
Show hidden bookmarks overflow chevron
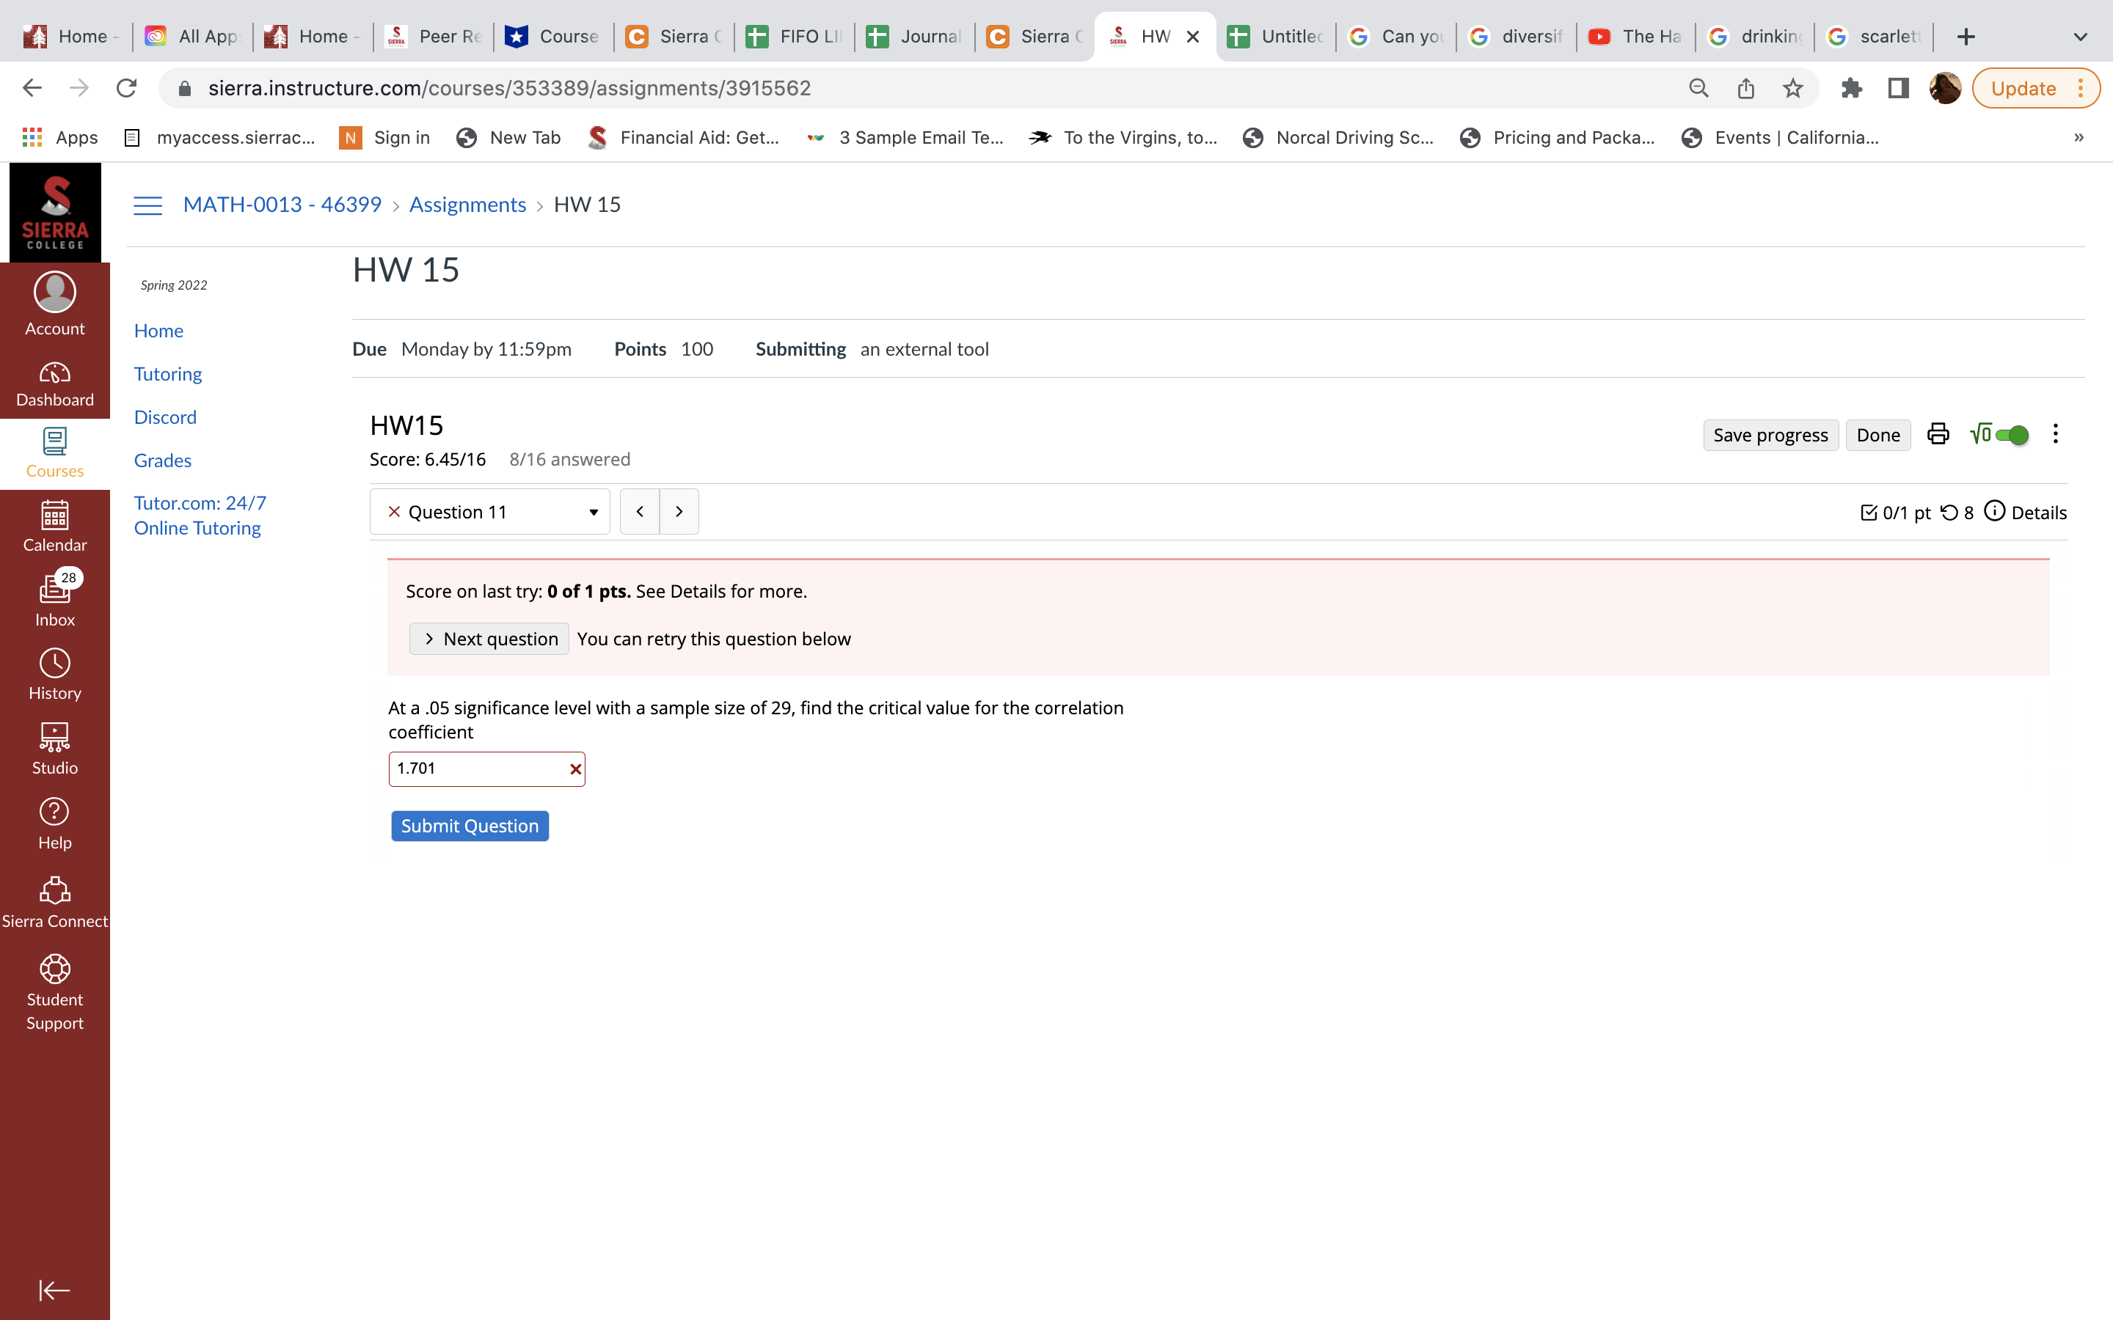point(2078,138)
